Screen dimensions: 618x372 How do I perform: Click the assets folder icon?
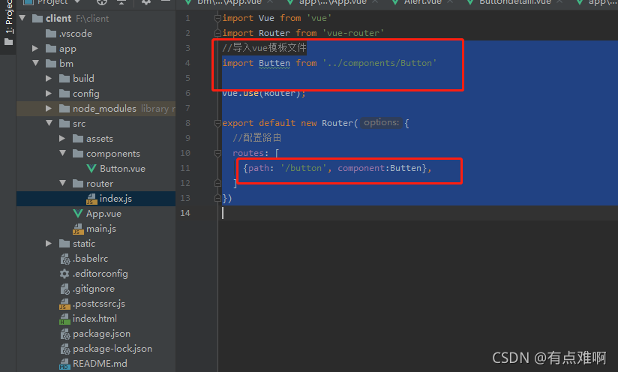78,138
